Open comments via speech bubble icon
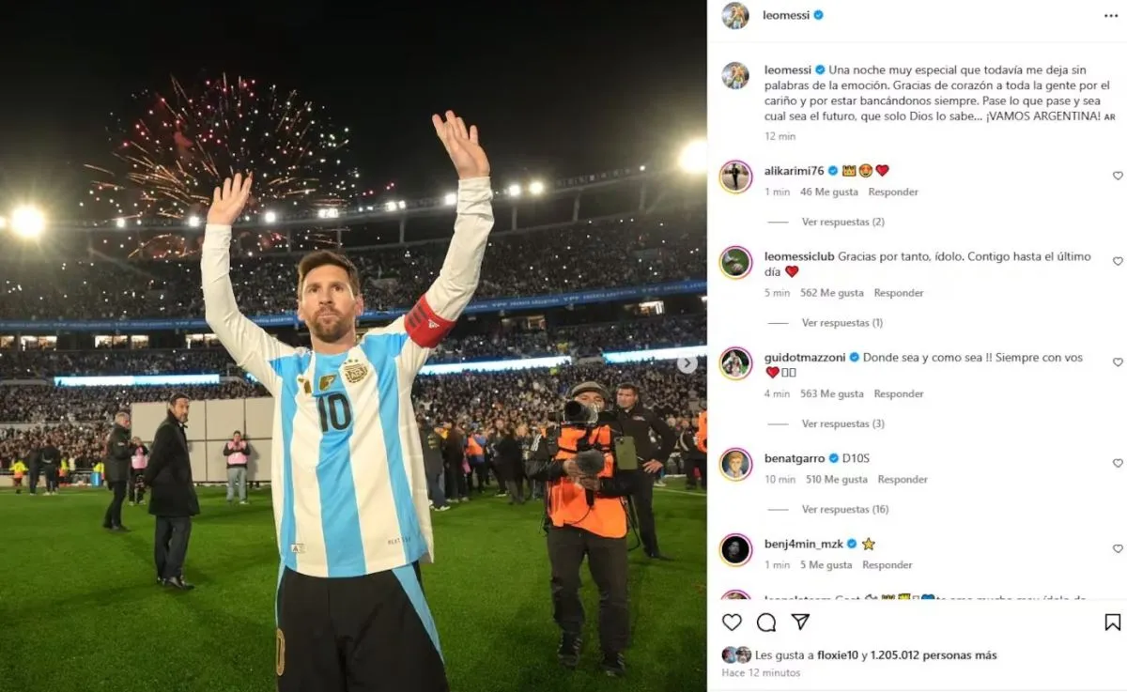1127x692 pixels. click(x=766, y=623)
